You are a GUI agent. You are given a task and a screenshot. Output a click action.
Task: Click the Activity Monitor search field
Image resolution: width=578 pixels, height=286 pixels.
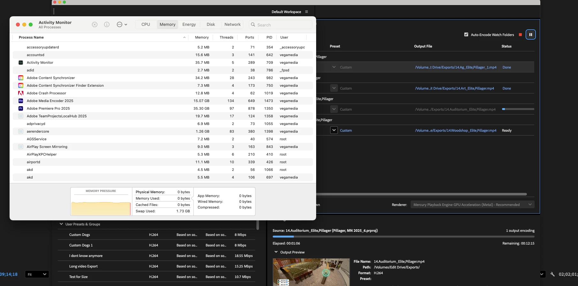pos(280,25)
